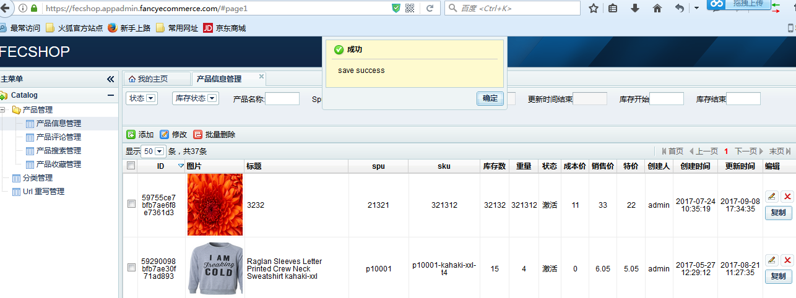This screenshot has height=298, width=796.
Task: Reload the page with the refresh icon
Action: click(x=430, y=8)
